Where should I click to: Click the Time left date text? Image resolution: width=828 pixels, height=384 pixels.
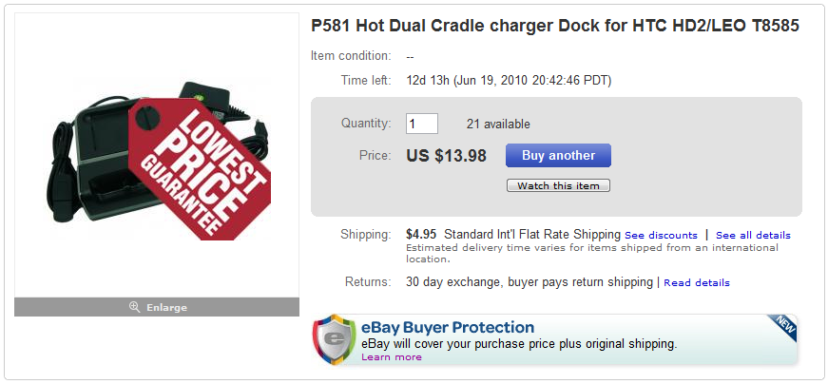[508, 81]
